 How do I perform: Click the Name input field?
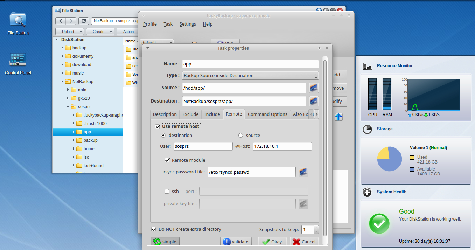coord(250,64)
